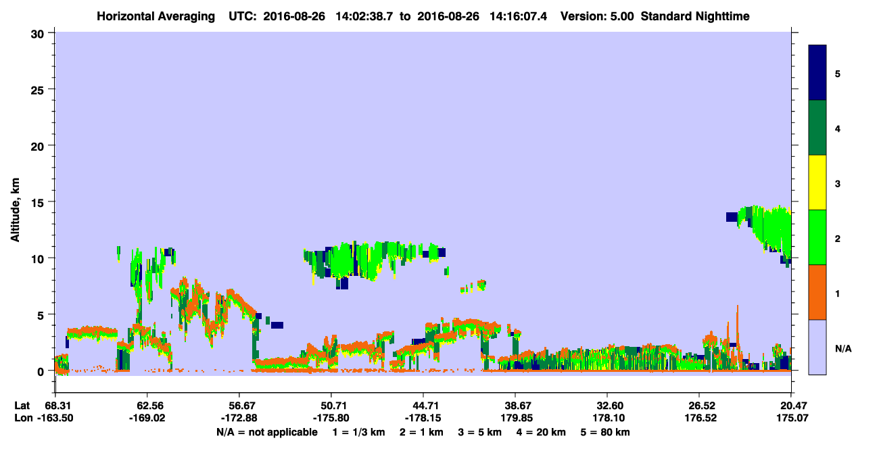Click 'Version: 5.00' in the title
Viewport: 879px width, 451px height.
point(597,16)
